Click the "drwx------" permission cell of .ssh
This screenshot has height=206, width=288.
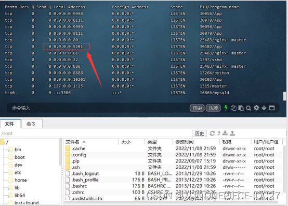(x=234, y=167)
